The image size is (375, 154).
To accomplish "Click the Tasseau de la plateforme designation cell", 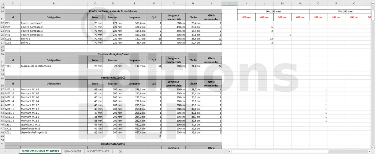I will [x=54, y=66].
